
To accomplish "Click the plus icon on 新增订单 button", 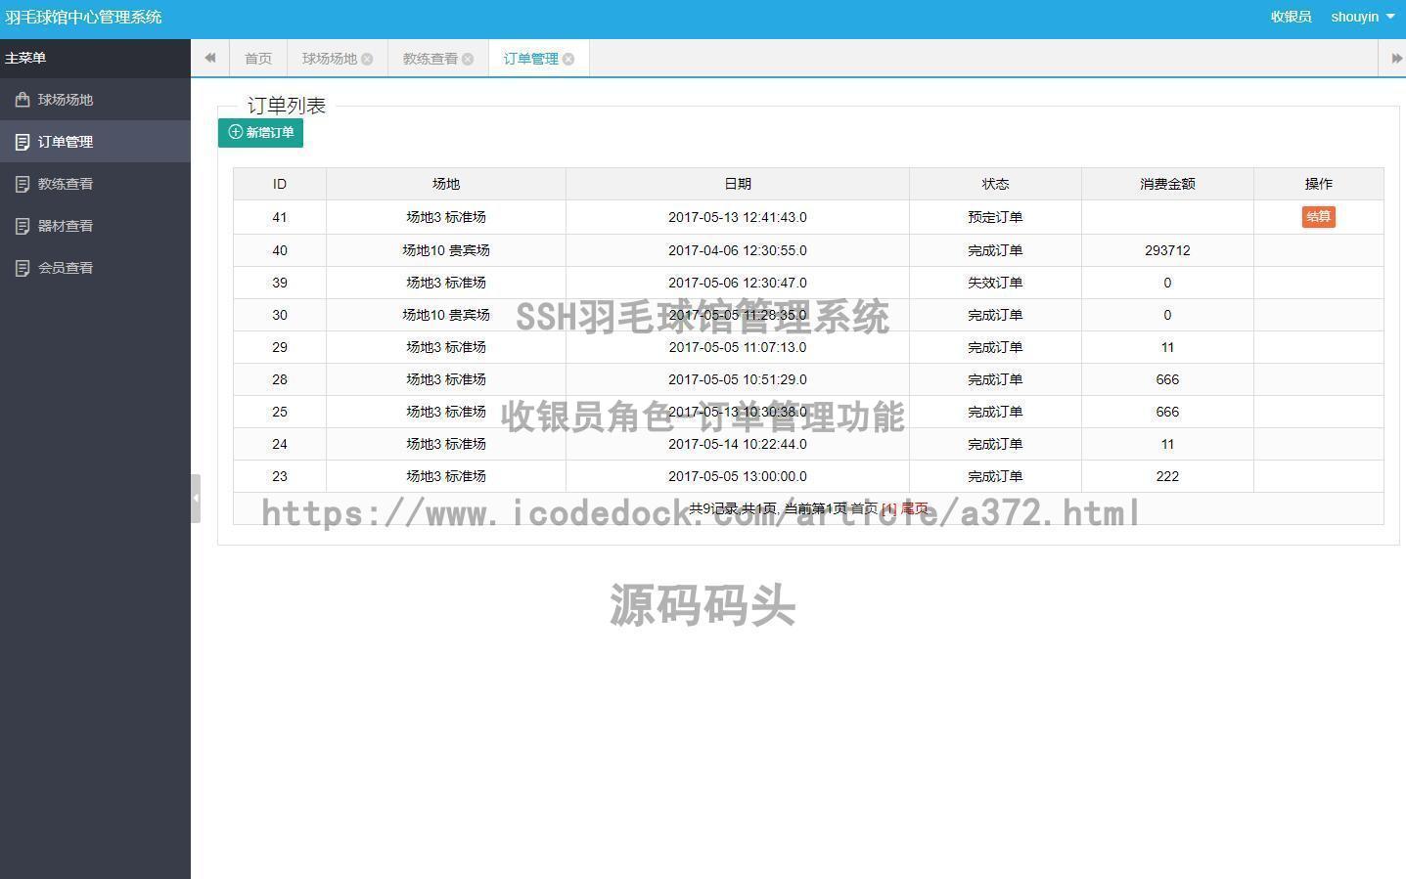I will [234, 132].
